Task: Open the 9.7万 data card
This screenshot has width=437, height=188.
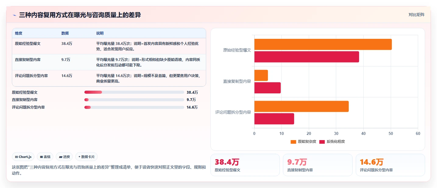Action: [x=318, y=165]
